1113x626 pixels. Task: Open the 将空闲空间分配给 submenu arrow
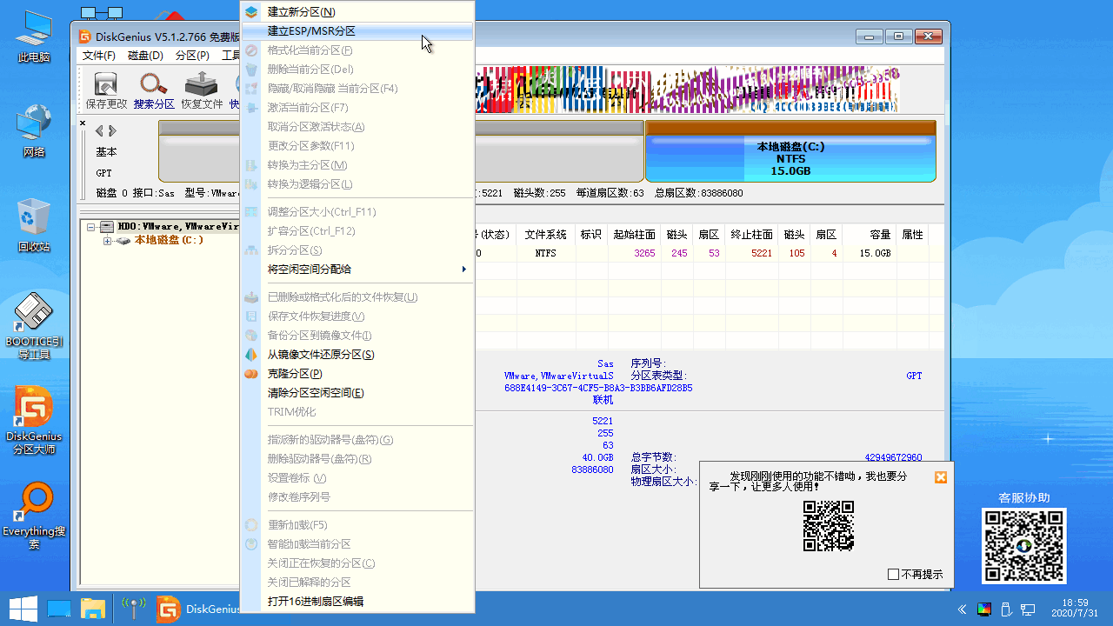463,270
